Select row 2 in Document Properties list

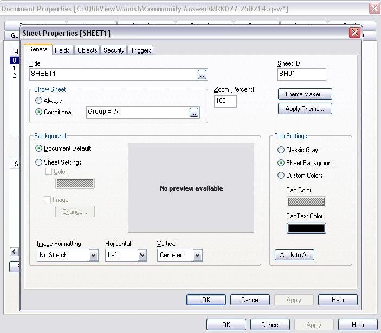point(14,75)
